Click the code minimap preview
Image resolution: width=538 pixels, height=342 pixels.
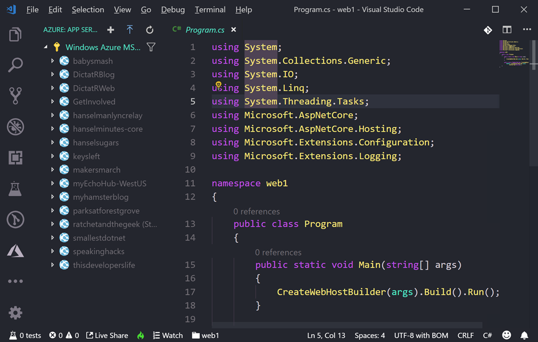click(514, 53)
